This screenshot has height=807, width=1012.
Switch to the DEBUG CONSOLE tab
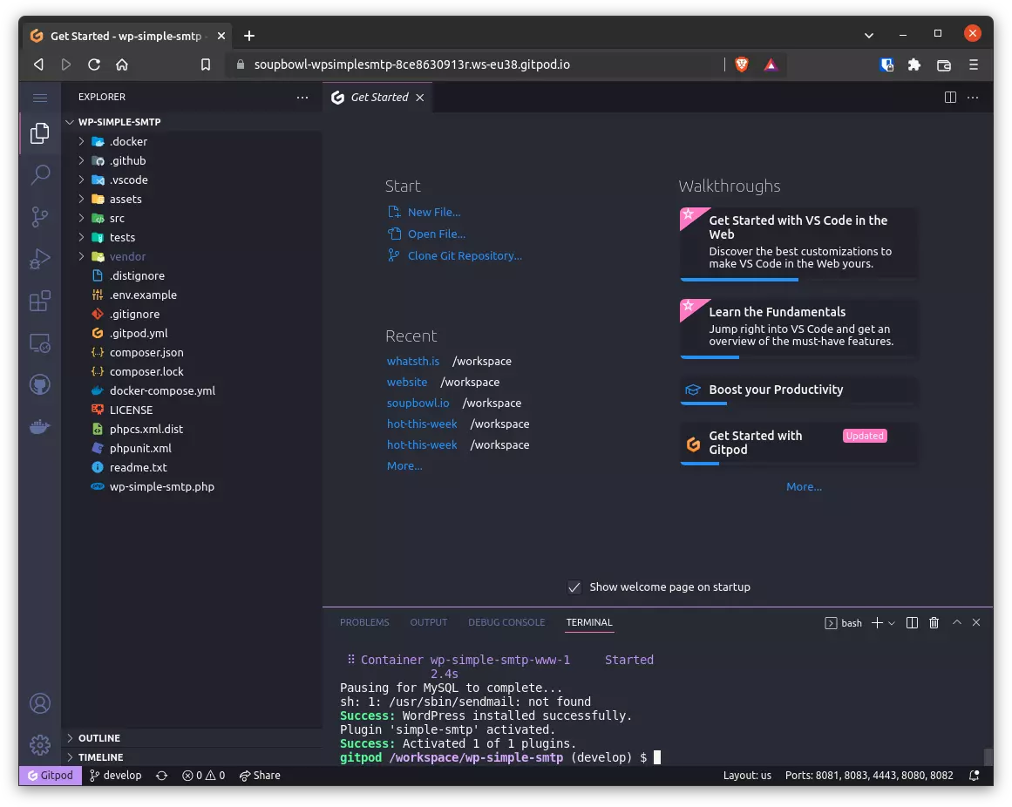506,622
